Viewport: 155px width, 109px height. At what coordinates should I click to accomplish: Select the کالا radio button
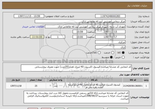(123, 53)
